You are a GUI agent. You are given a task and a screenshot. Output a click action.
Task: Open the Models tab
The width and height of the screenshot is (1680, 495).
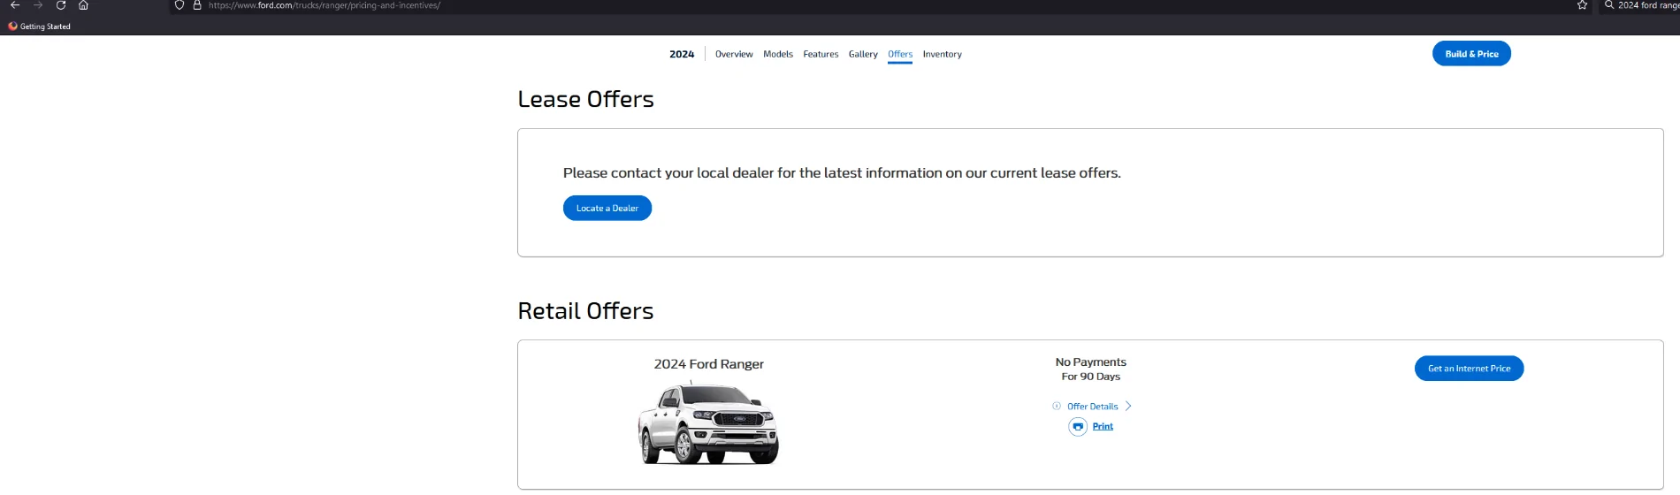(x=778, y=54)
